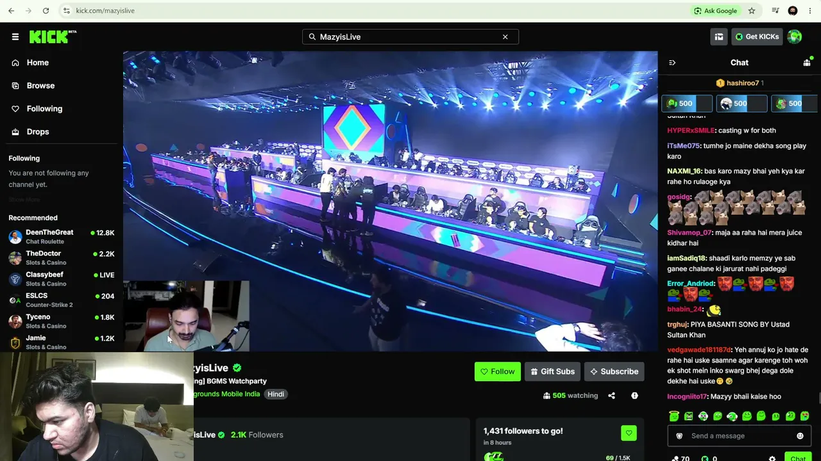Screen dimensions: 821x461
Task: Click the Gift Subs button
Action: click(x=552, y=371)
